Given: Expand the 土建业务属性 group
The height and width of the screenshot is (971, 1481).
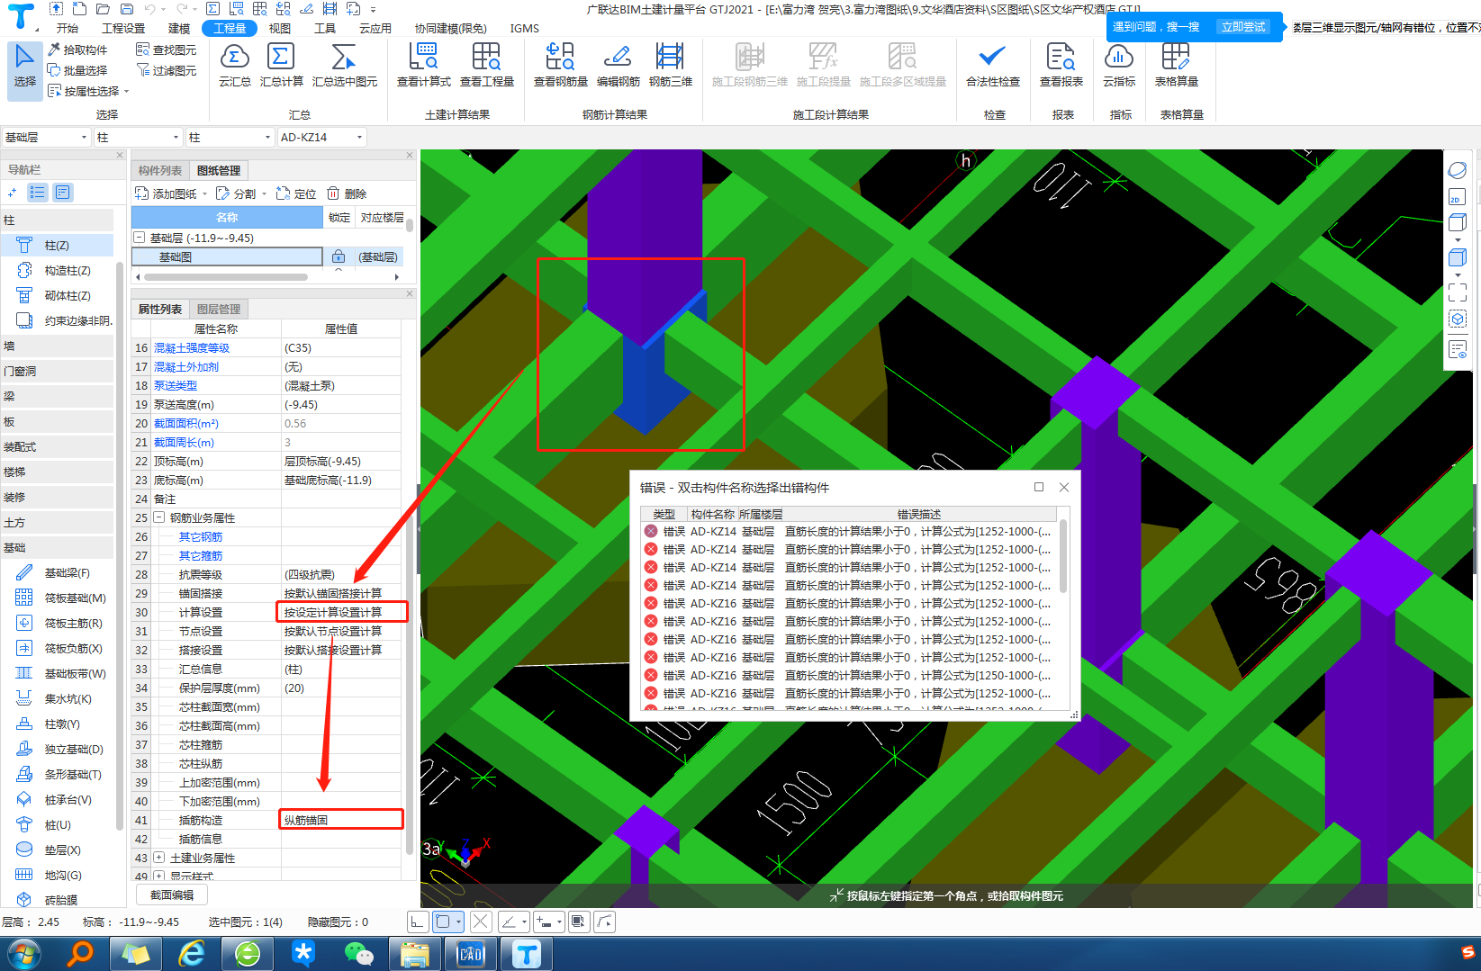Looking at the screenshot, I should tap(159, 858).
